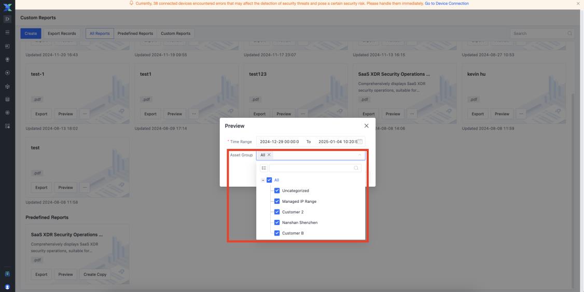Viewport: 584px width, 292px height.
Task: Dismiss the orange device error banner
Action: click(x=578, y=3)
